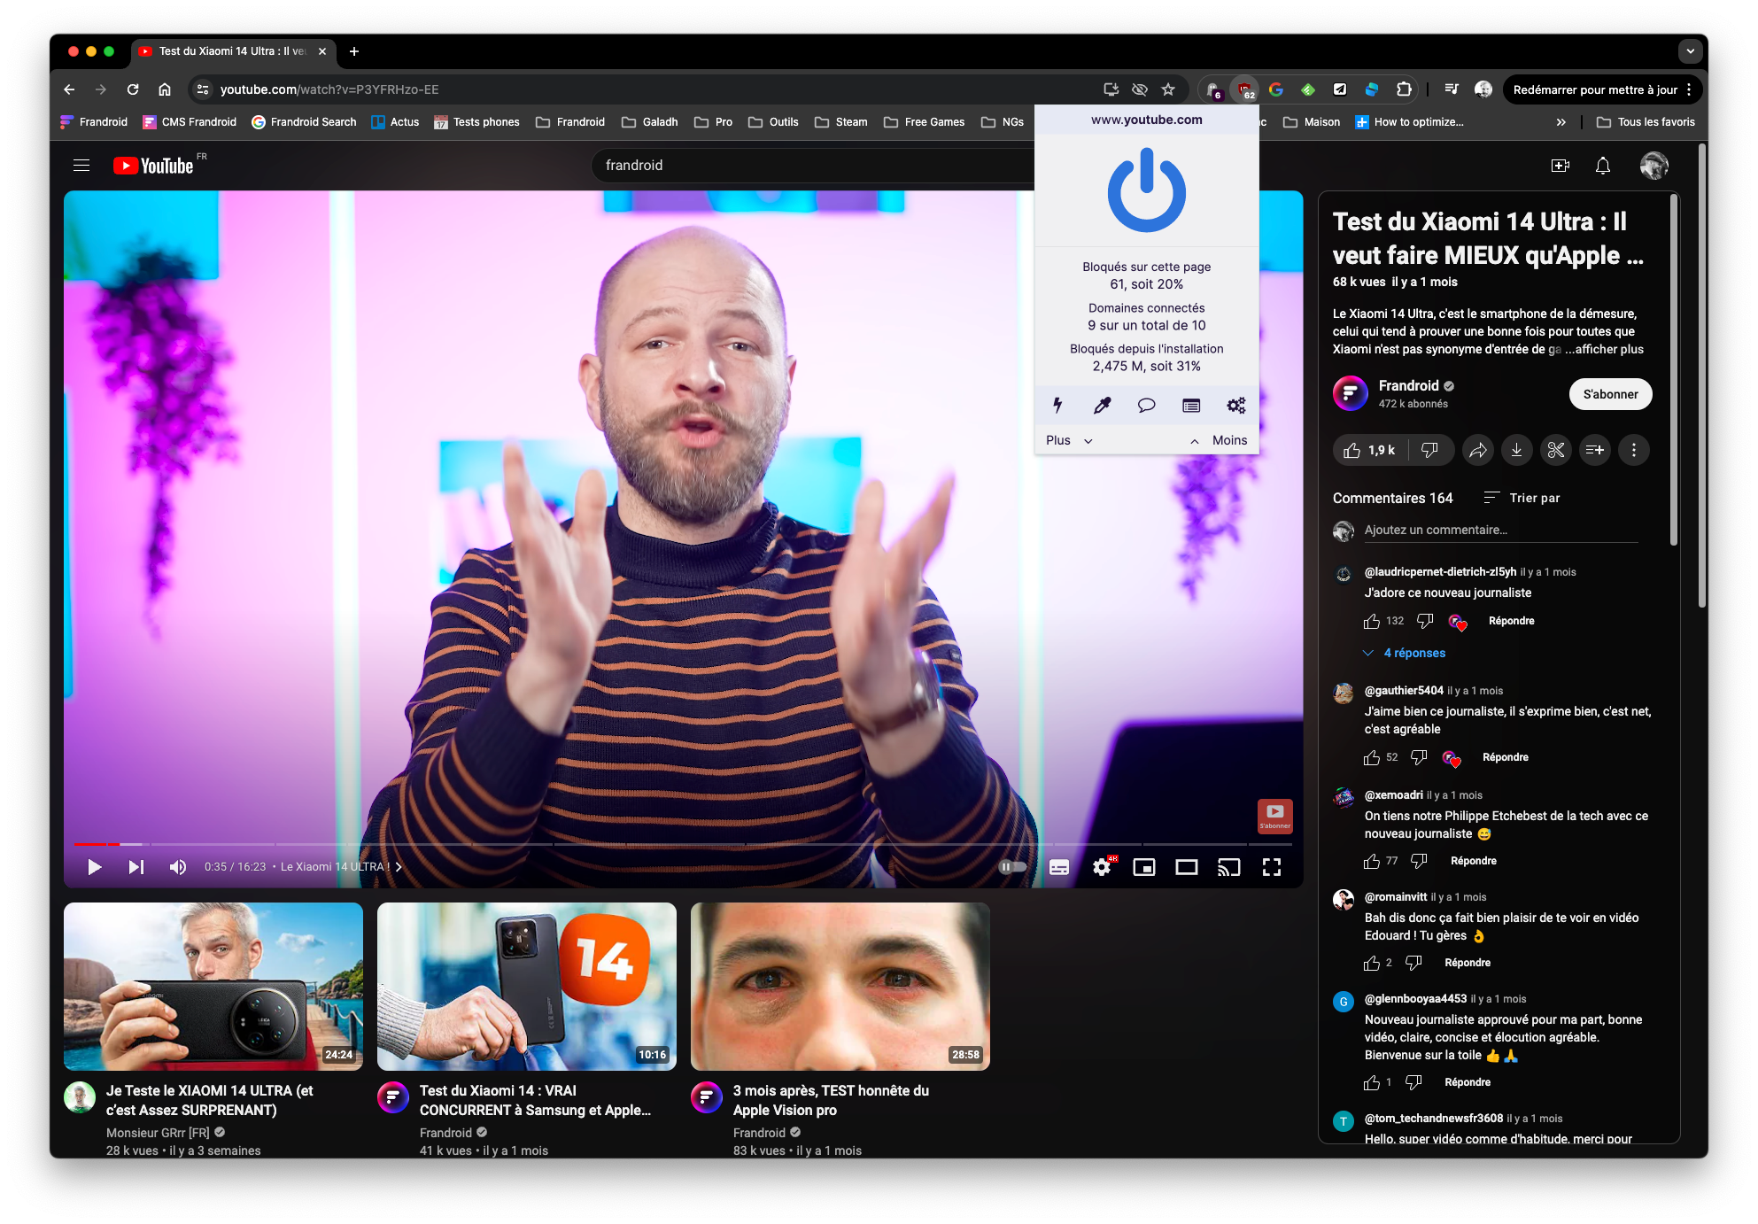This screenshot has width=1758, height=1224.
Task: Toggle autoplay switch in player
Action: click(1012, 867)
